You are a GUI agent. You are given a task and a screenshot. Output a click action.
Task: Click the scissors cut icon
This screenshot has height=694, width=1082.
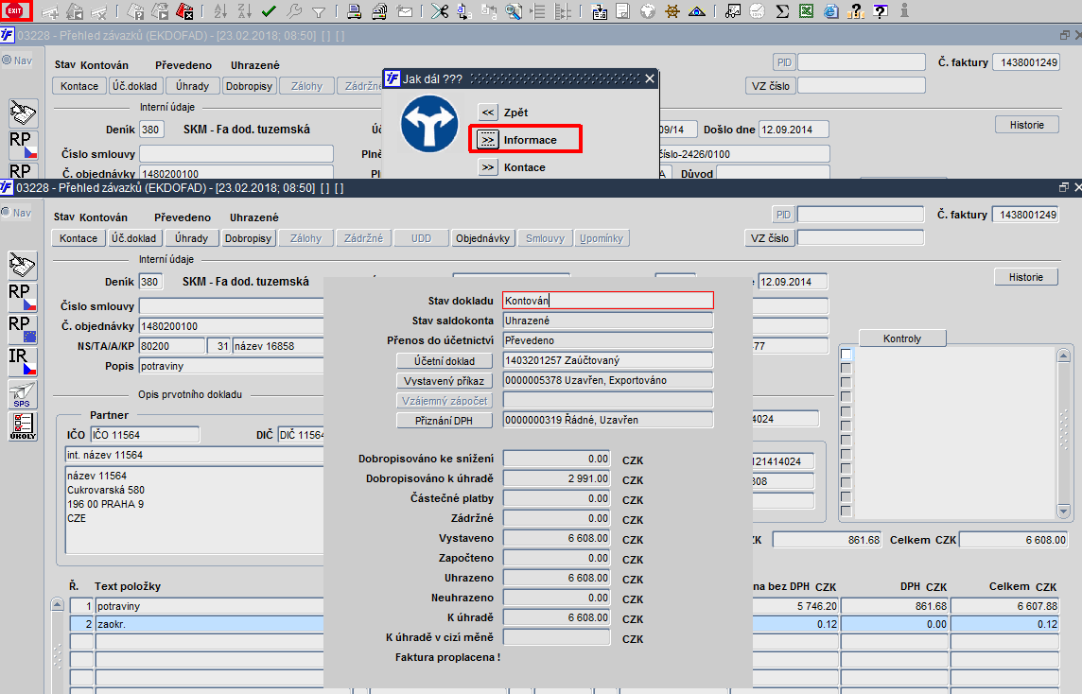pyautogui.click(x=439, y=10)
